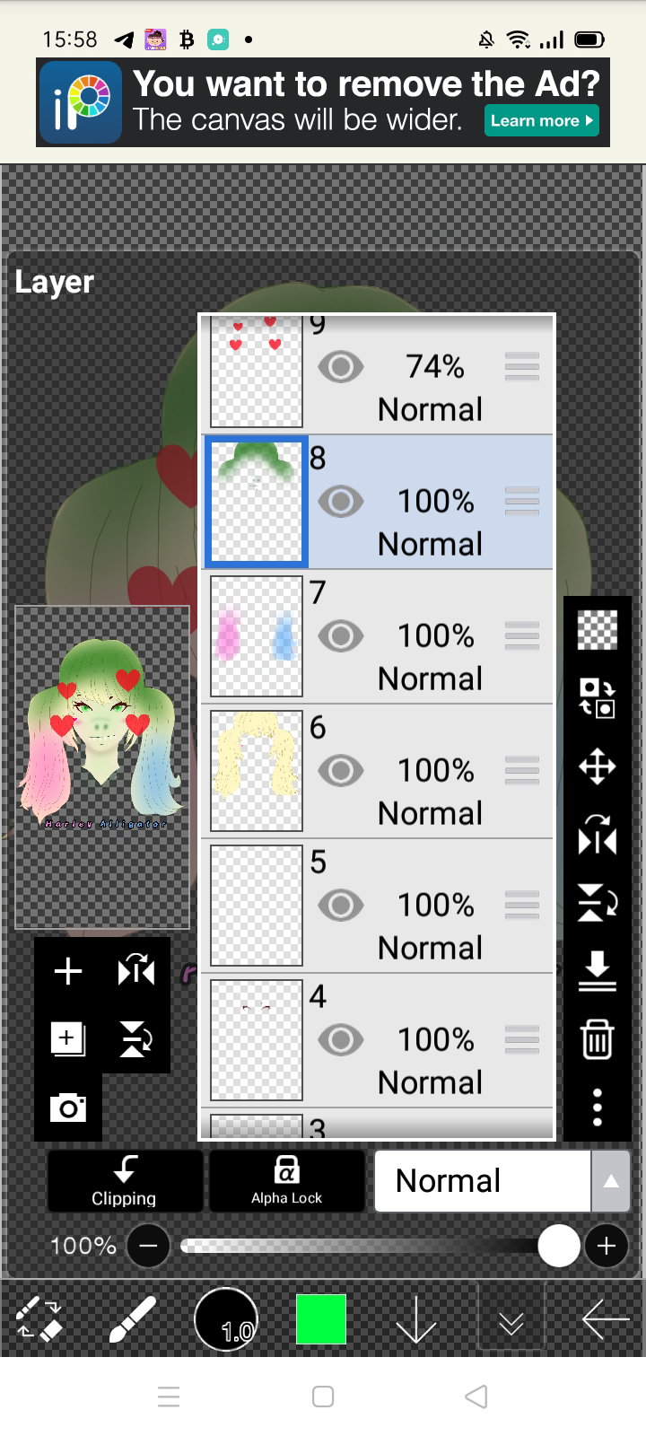The image size is (646, 1436).
Task: Enable Clipping for the current layer
Action: click(125, 1181)
